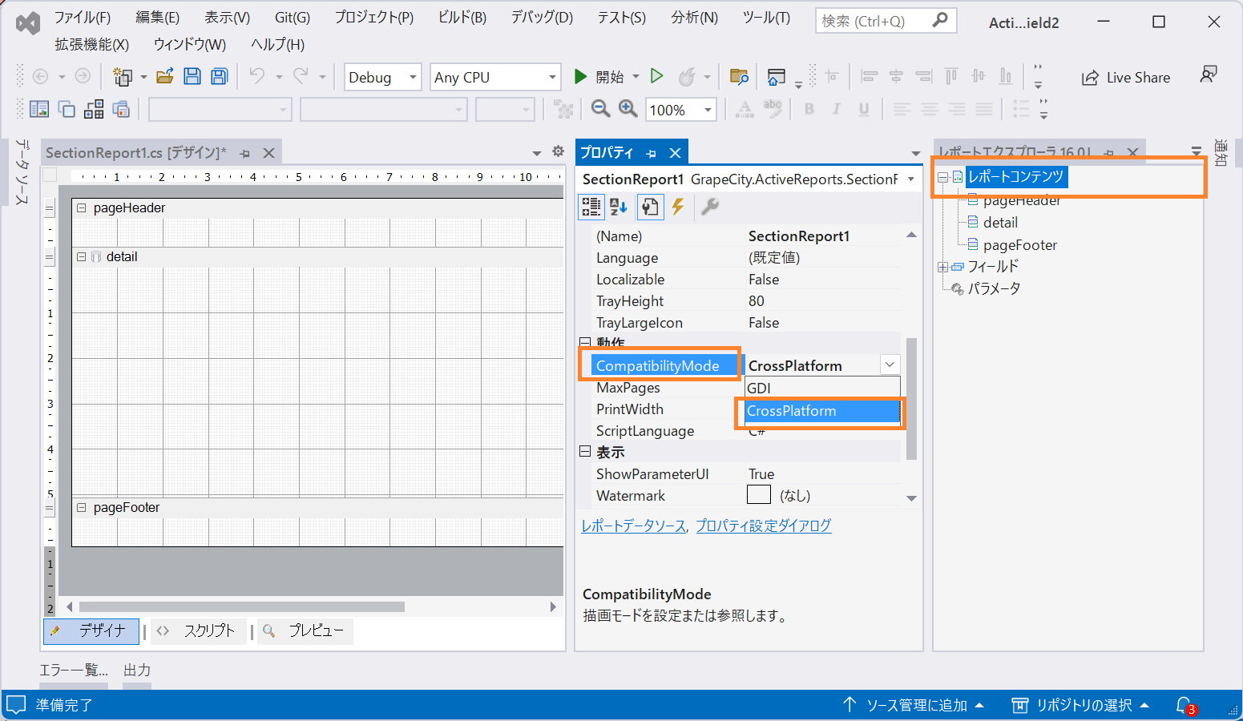The width and height of the screenshot is (1243, 721).
Task: Collapse the pageFooter section in designer
Action: [x=81, y=507]
